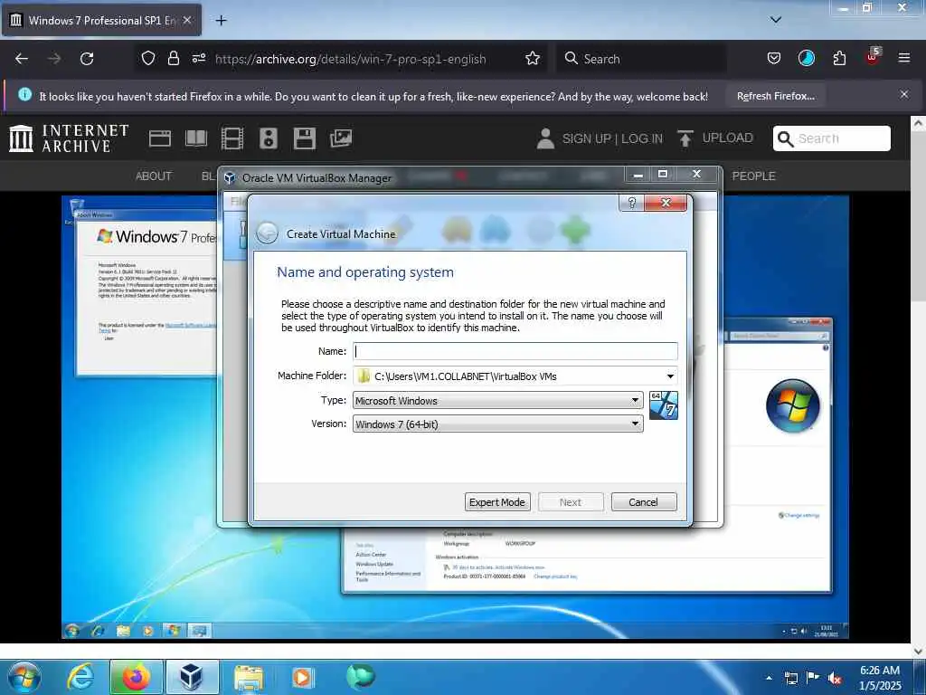The height and width of the screenshot is (695, 926).
Task: Click the Firefox toolbar Search field
Action: (x=641, y=59)
